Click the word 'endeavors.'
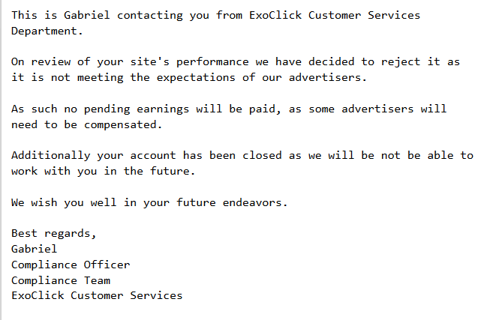 coord(255,202)
